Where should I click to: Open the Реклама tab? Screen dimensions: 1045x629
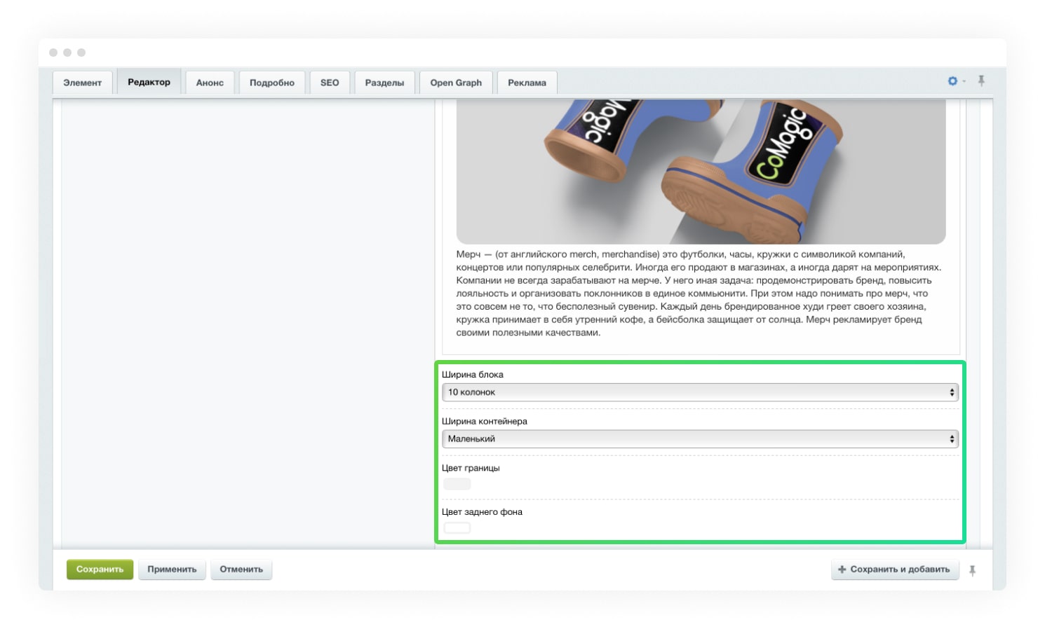pyautogui.click(x=527, y=83)
